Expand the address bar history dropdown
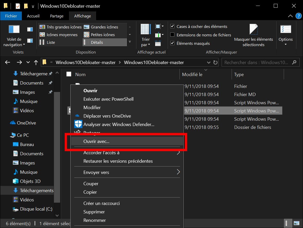 coord(209,63)
